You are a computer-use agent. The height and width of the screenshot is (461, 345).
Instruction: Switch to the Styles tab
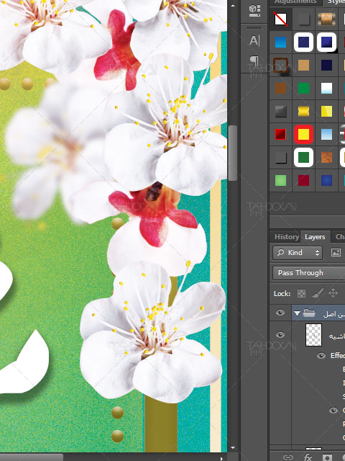(x=336, y=1)
